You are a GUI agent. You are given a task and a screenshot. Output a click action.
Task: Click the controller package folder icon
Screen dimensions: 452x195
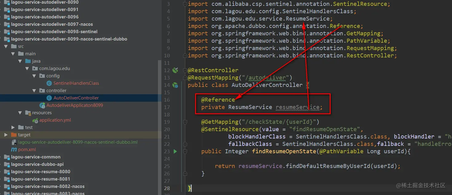(42, 91)
